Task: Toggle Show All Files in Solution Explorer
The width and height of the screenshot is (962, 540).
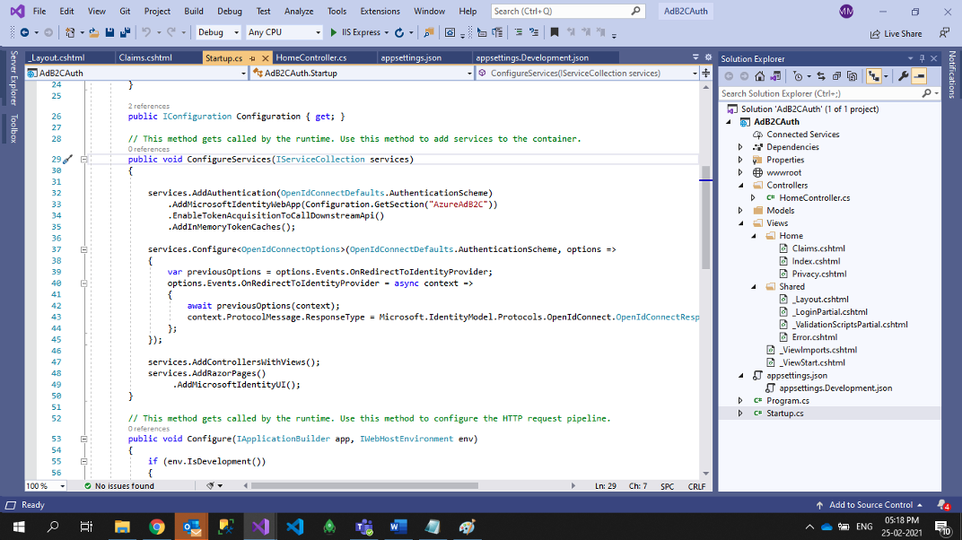Action: [853, 76]
